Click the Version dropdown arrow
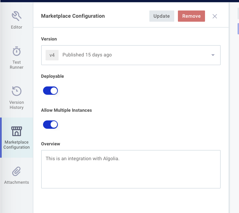239x213 pixels. point(213,55)
